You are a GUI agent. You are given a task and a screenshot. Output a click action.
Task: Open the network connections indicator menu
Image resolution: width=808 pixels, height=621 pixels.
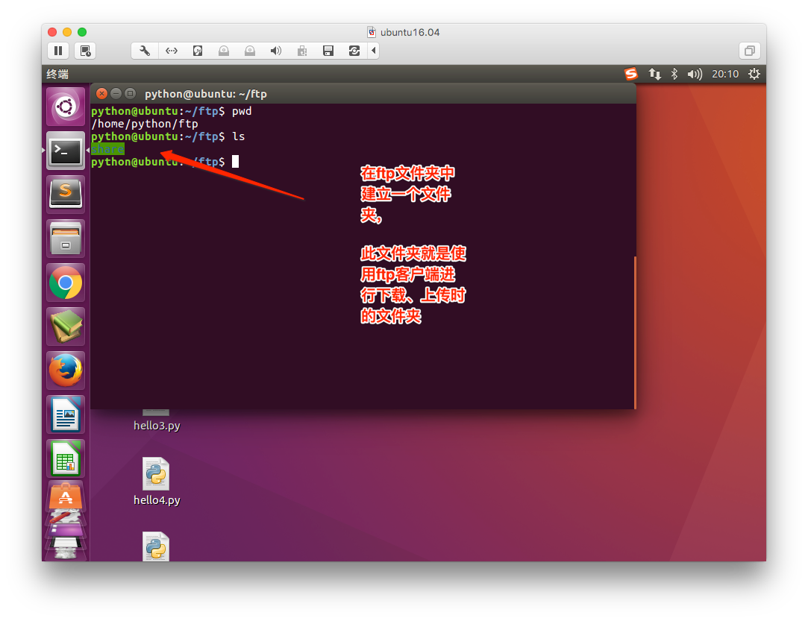click(x=654, y=74)
